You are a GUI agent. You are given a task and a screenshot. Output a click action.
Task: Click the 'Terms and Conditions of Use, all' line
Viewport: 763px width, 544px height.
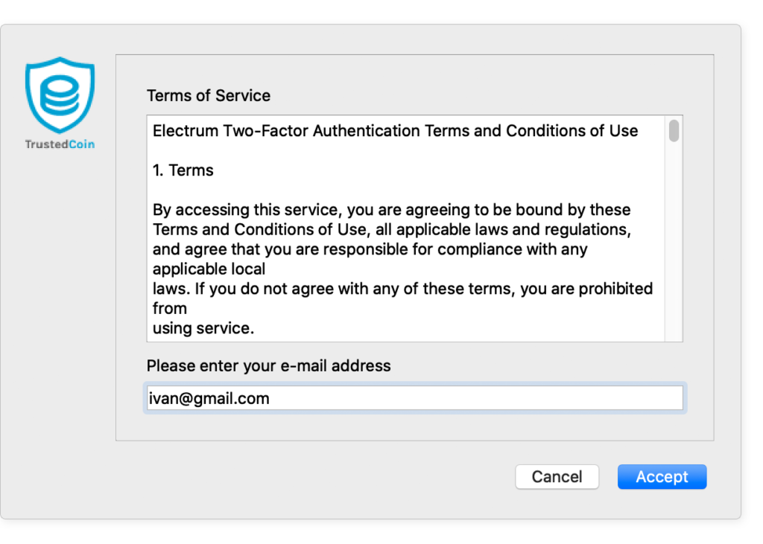(x=392, y=229)
